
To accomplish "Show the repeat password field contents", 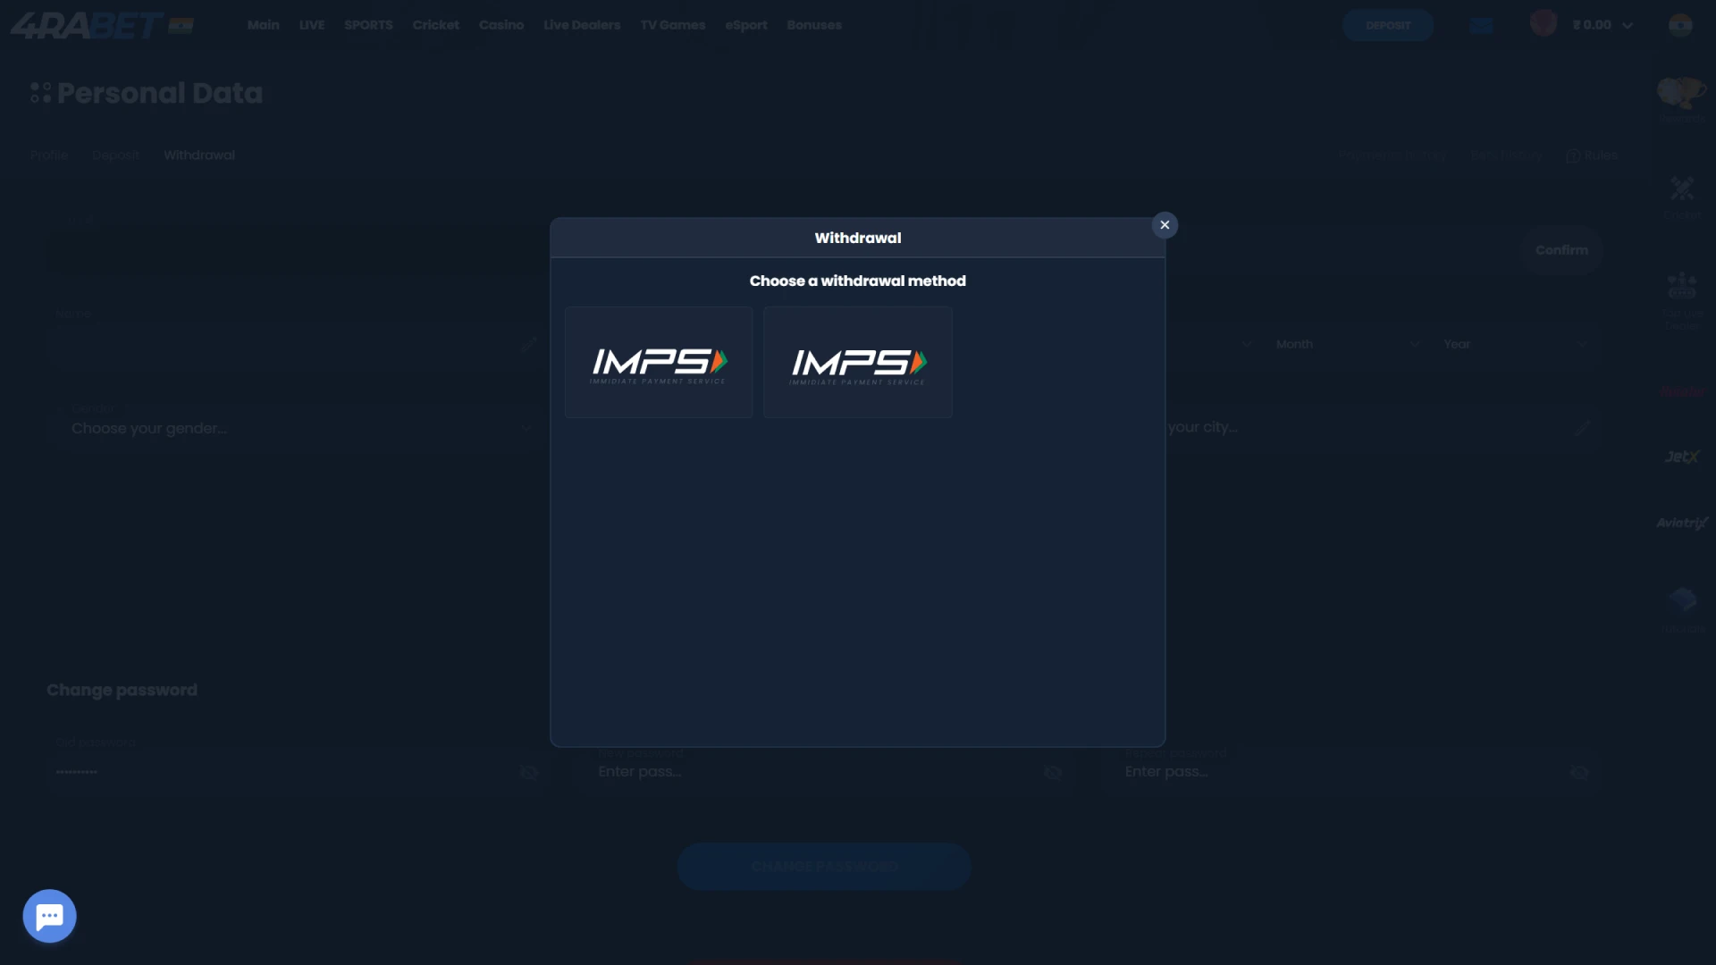I will click(x=1579, y=773).
